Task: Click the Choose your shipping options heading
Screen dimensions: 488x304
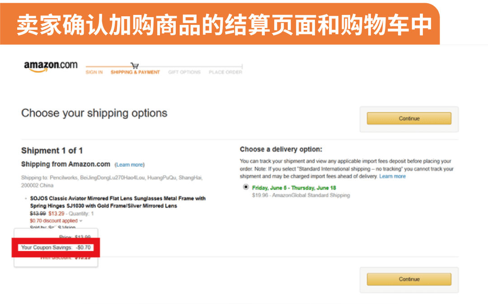Action: [x=94, y=113]
